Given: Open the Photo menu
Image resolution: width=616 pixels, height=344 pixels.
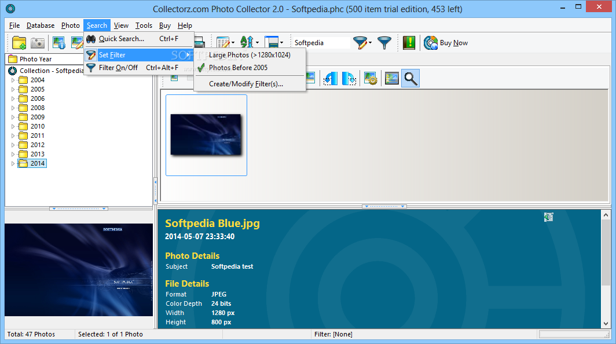Looking at the screenshot, I should coord(70,25).
